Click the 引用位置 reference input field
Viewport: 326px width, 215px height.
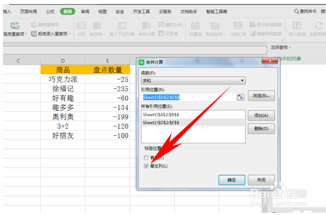[189, 97]
